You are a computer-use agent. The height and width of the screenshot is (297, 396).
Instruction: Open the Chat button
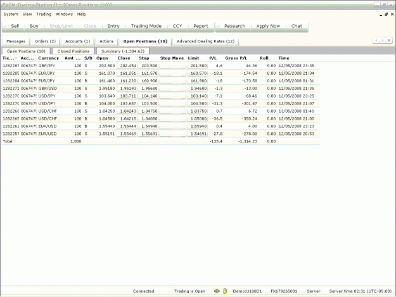(297, 26)
